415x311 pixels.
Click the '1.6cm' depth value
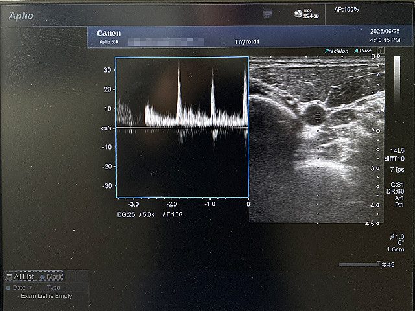pos(396,249)
